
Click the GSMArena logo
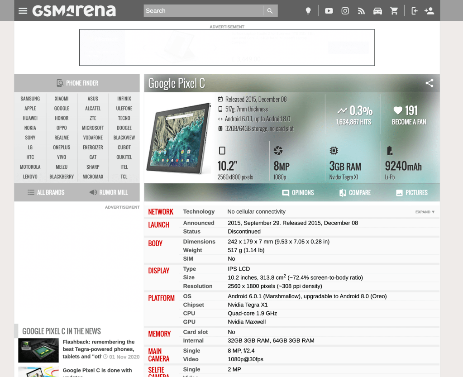click(74, 10)
